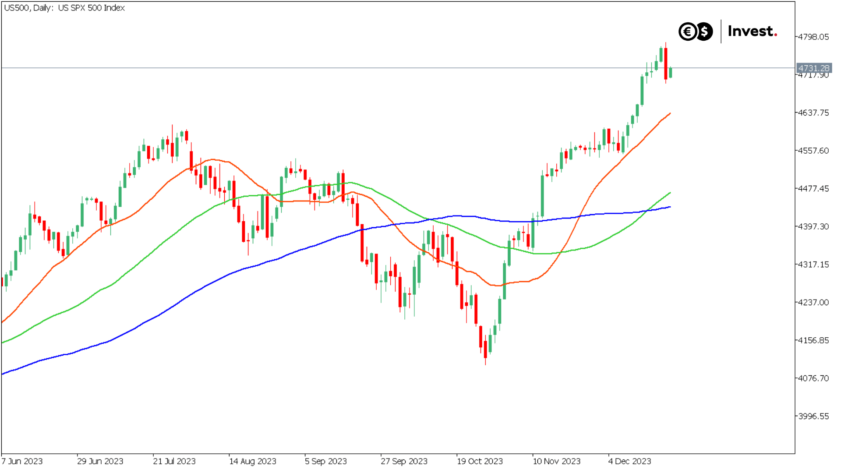Click the 4397.30 price axis label

(813, 226)
